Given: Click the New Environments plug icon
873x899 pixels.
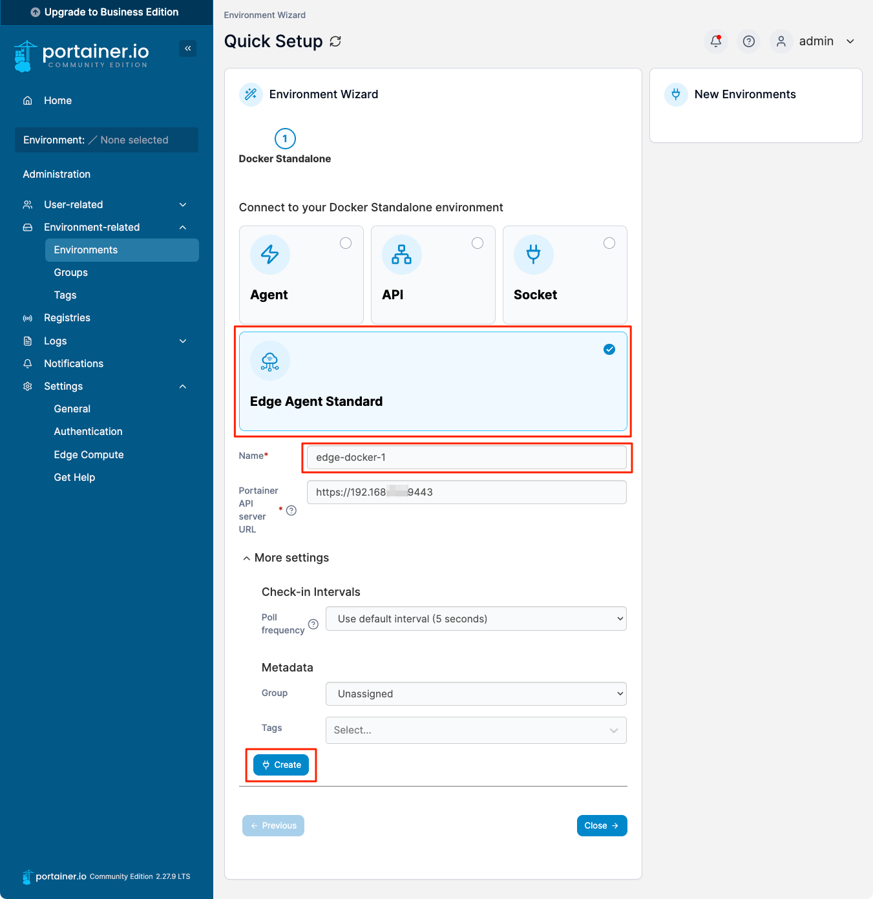Looking at the screenshot, I should (676, 94).
